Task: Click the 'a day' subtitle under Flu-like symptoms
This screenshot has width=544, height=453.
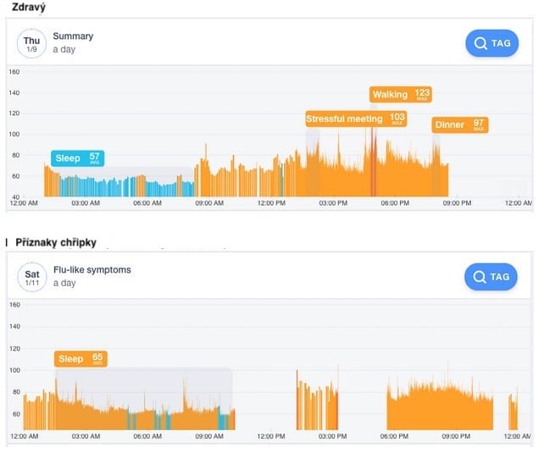Action: pos(64,283)
